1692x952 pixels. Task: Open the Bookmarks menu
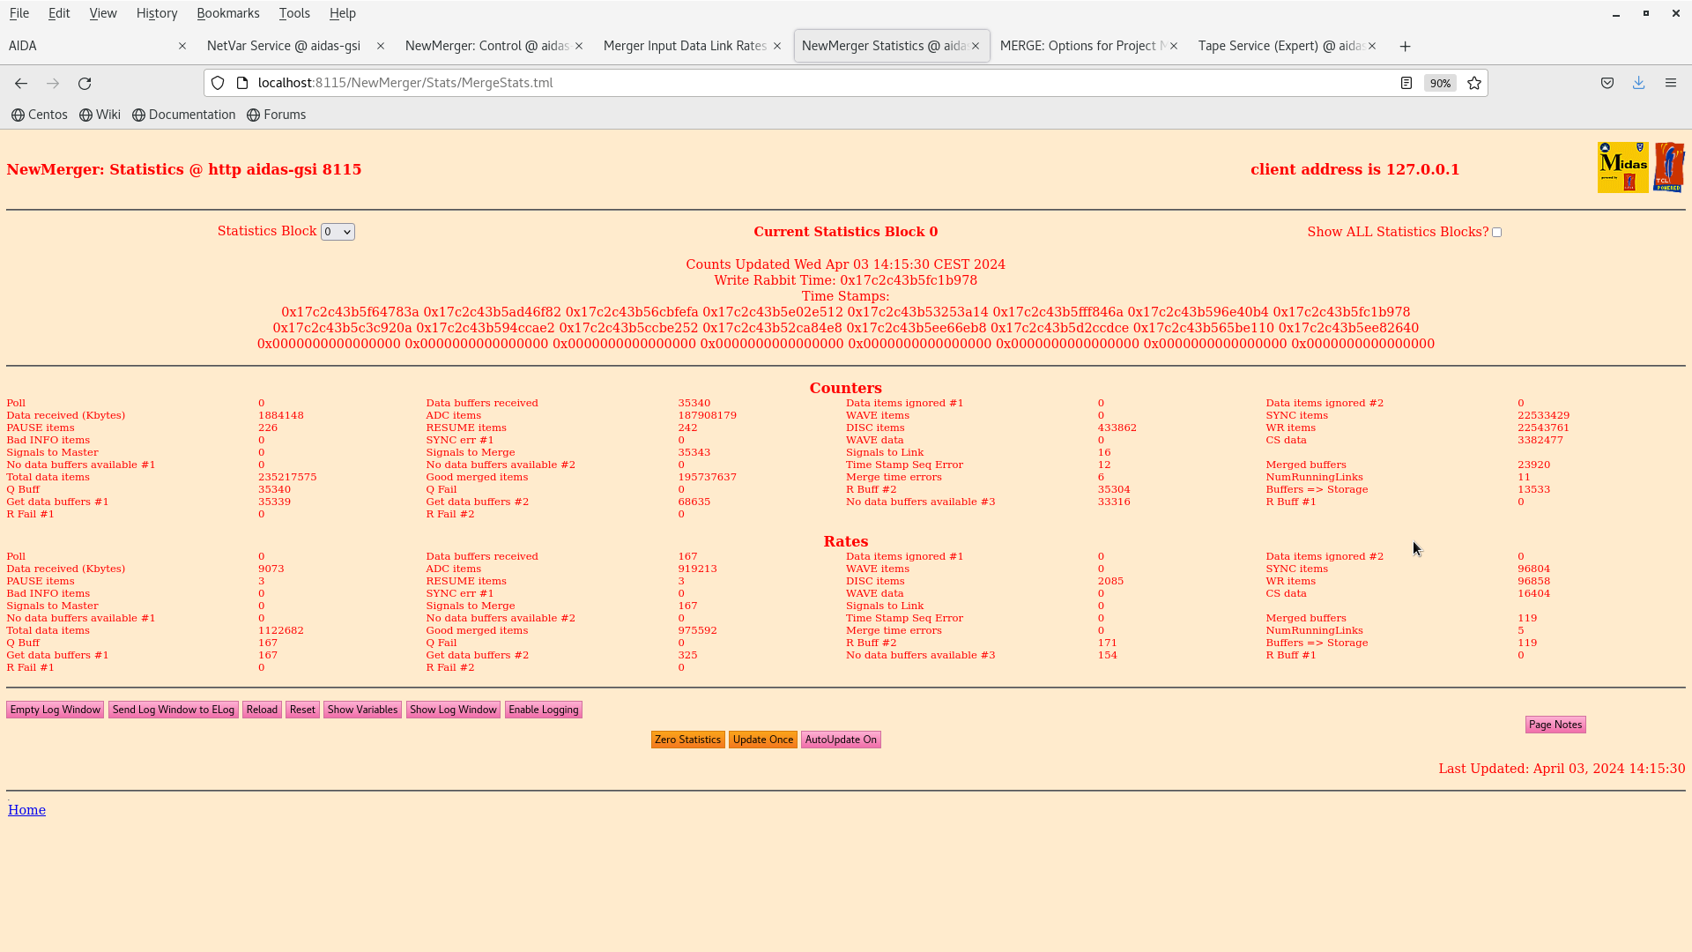[227, 13]
